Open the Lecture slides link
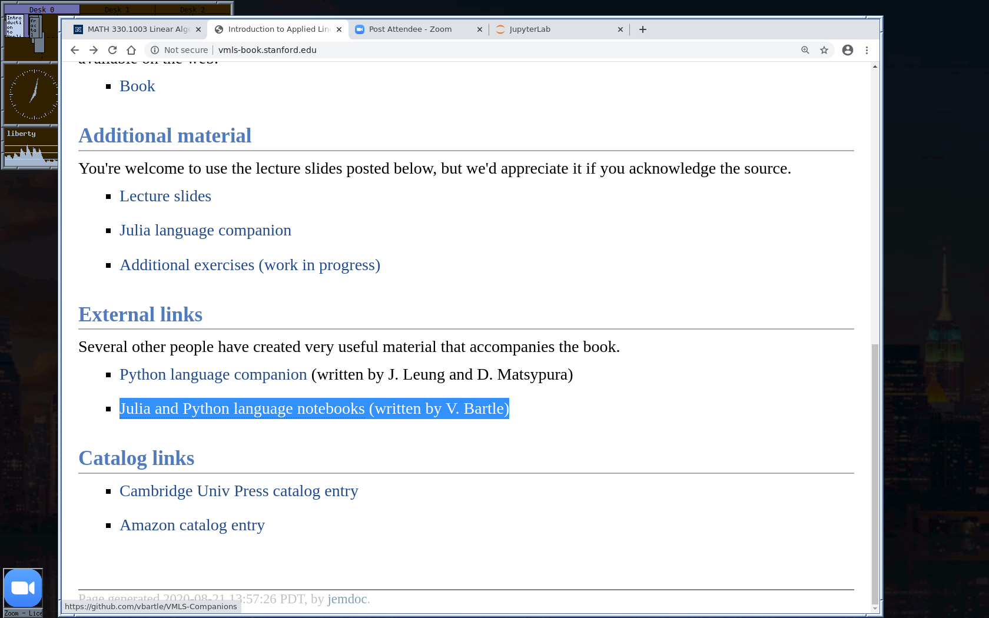Viewport: 989px width, 618px height. click(x=165, y=196)
